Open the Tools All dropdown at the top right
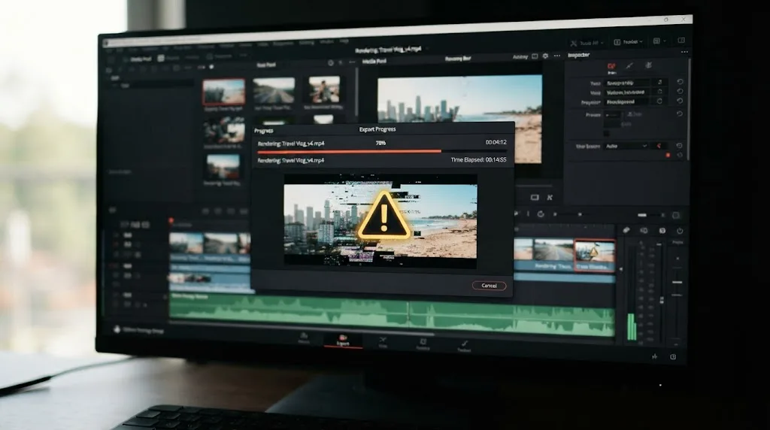 [587, 43]
